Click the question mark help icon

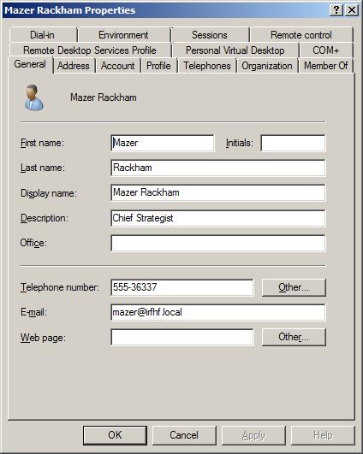tap(336, 10)
